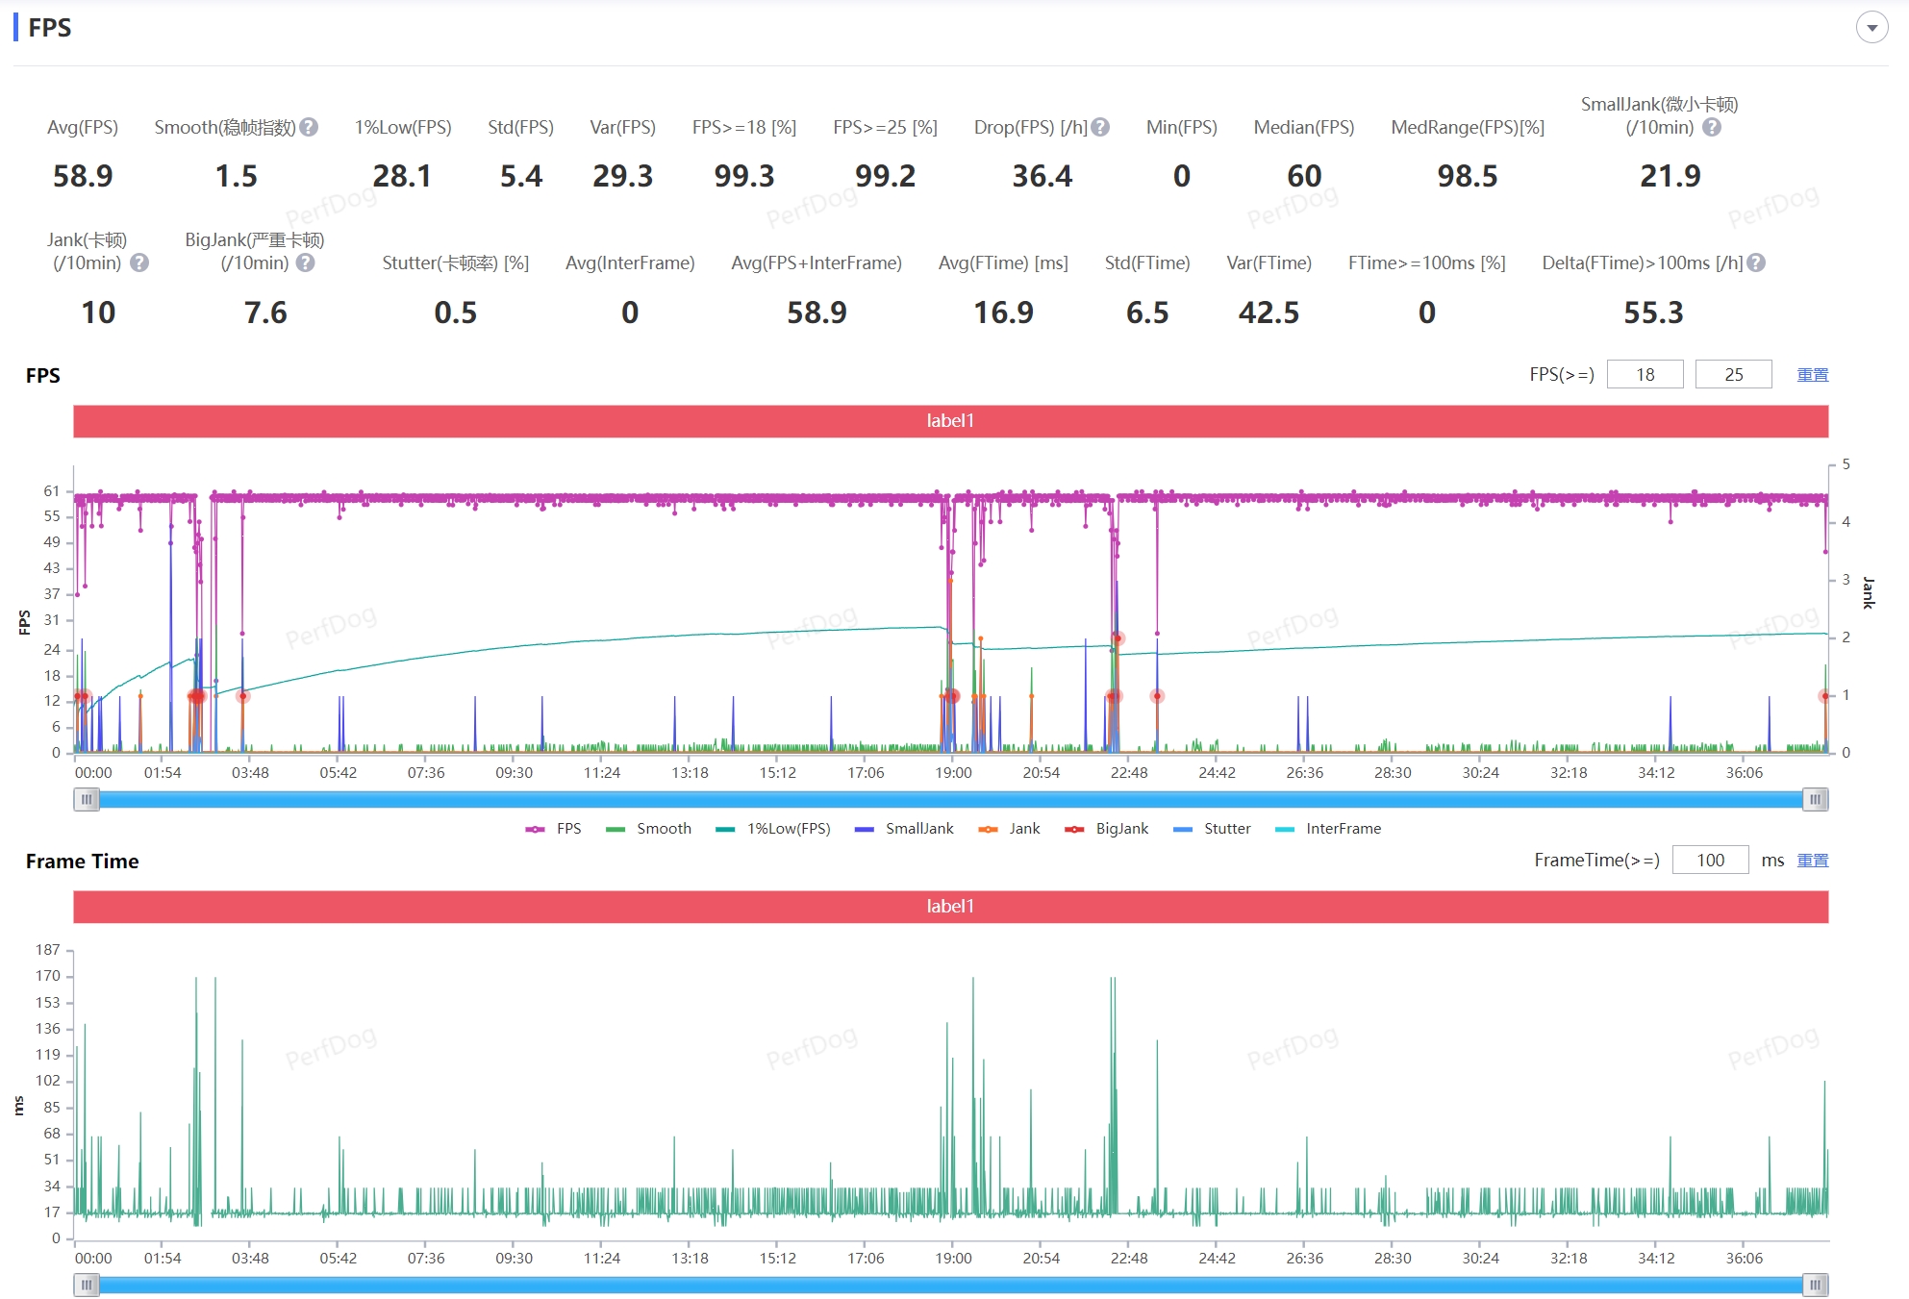Click help icon next to BigJank (/10min)

[x=305, y=262]
